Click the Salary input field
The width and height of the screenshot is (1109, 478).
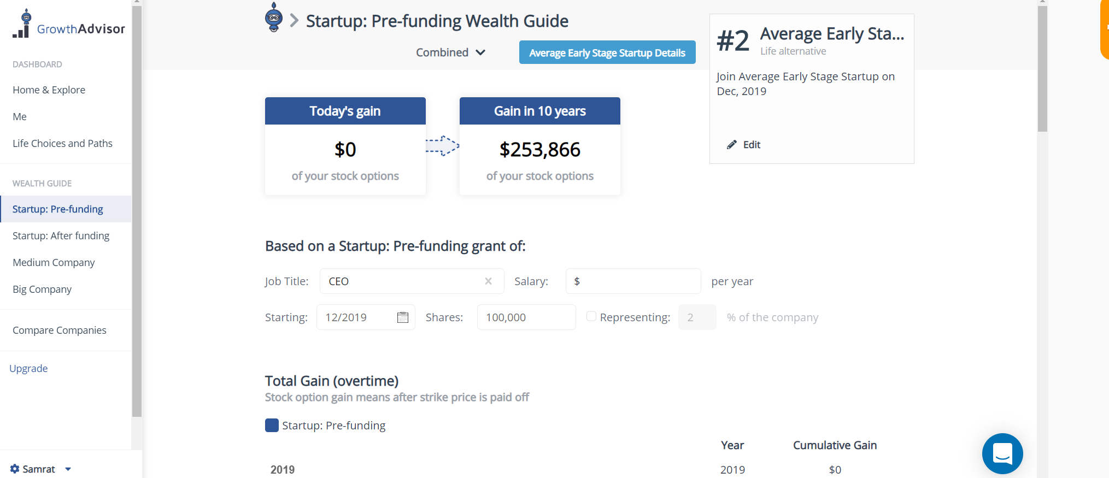click(637, 281)
